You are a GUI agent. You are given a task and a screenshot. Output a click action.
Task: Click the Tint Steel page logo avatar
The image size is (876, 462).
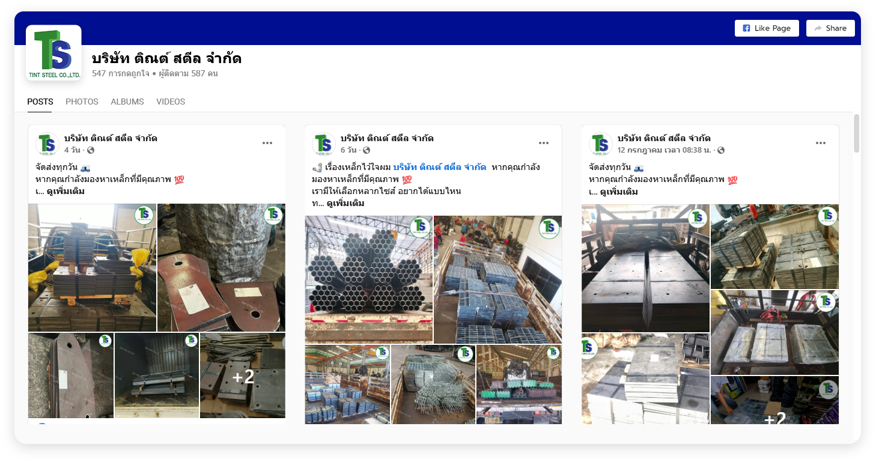53,53
